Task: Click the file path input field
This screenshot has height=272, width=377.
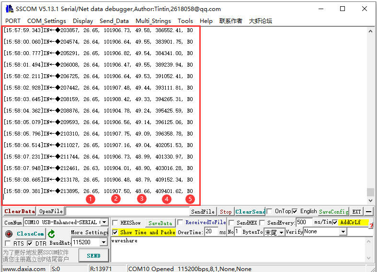Action: point(127,212)
